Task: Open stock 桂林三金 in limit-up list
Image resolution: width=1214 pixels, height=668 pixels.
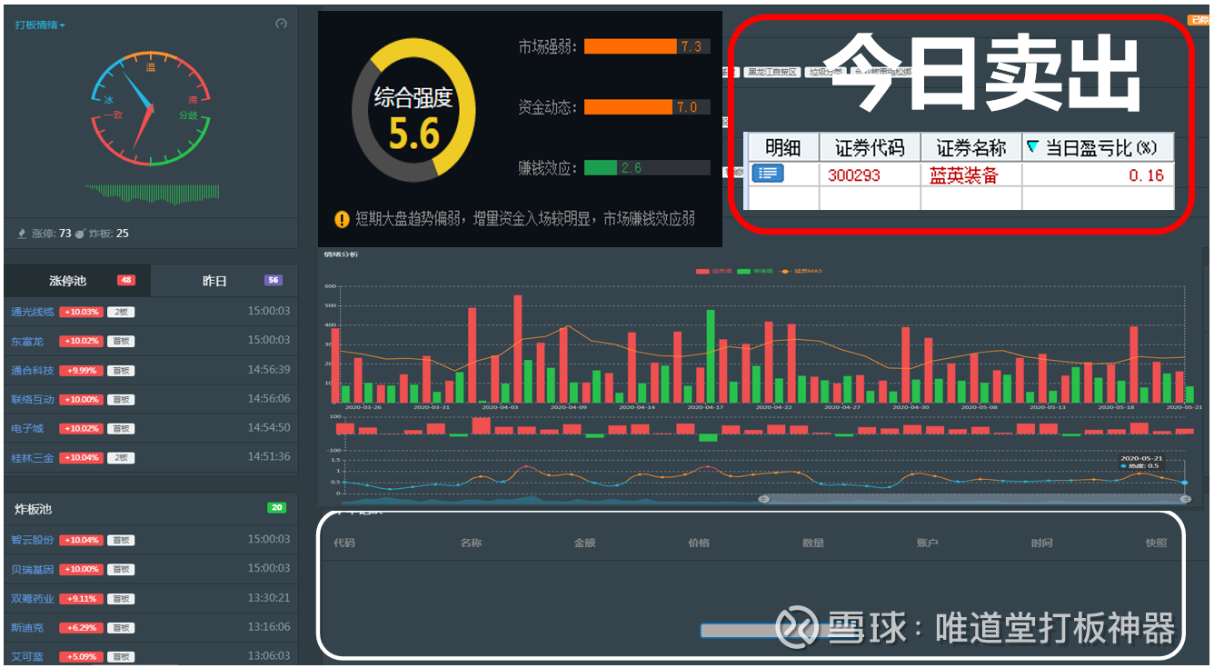Action: (32, 458)
